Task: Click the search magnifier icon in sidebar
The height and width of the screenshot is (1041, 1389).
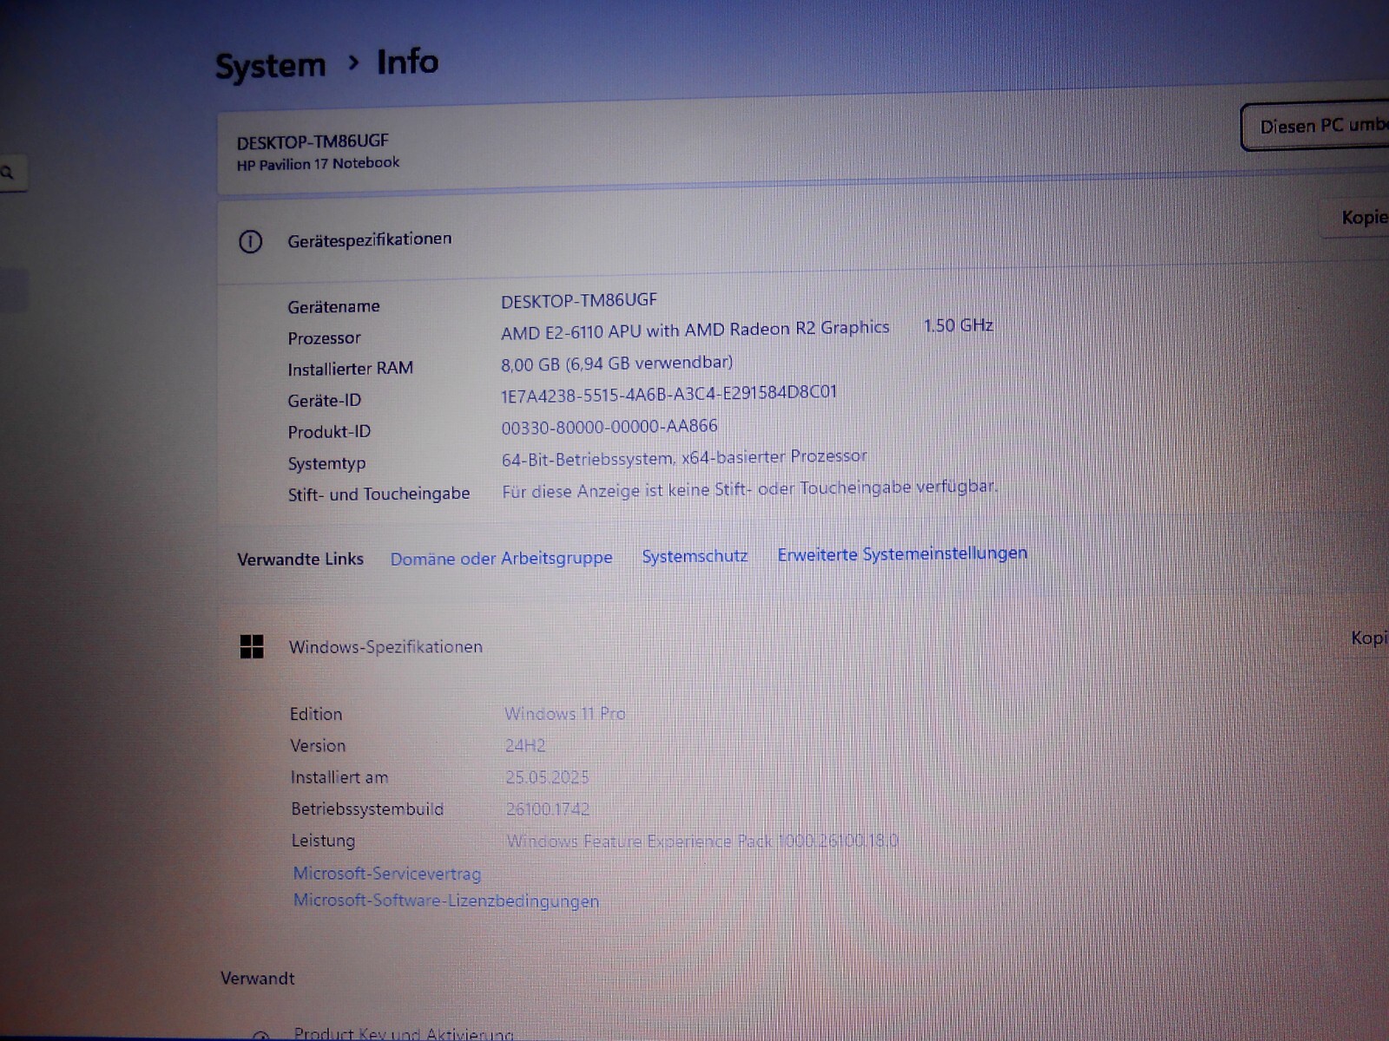Action: tap(8, 173)
